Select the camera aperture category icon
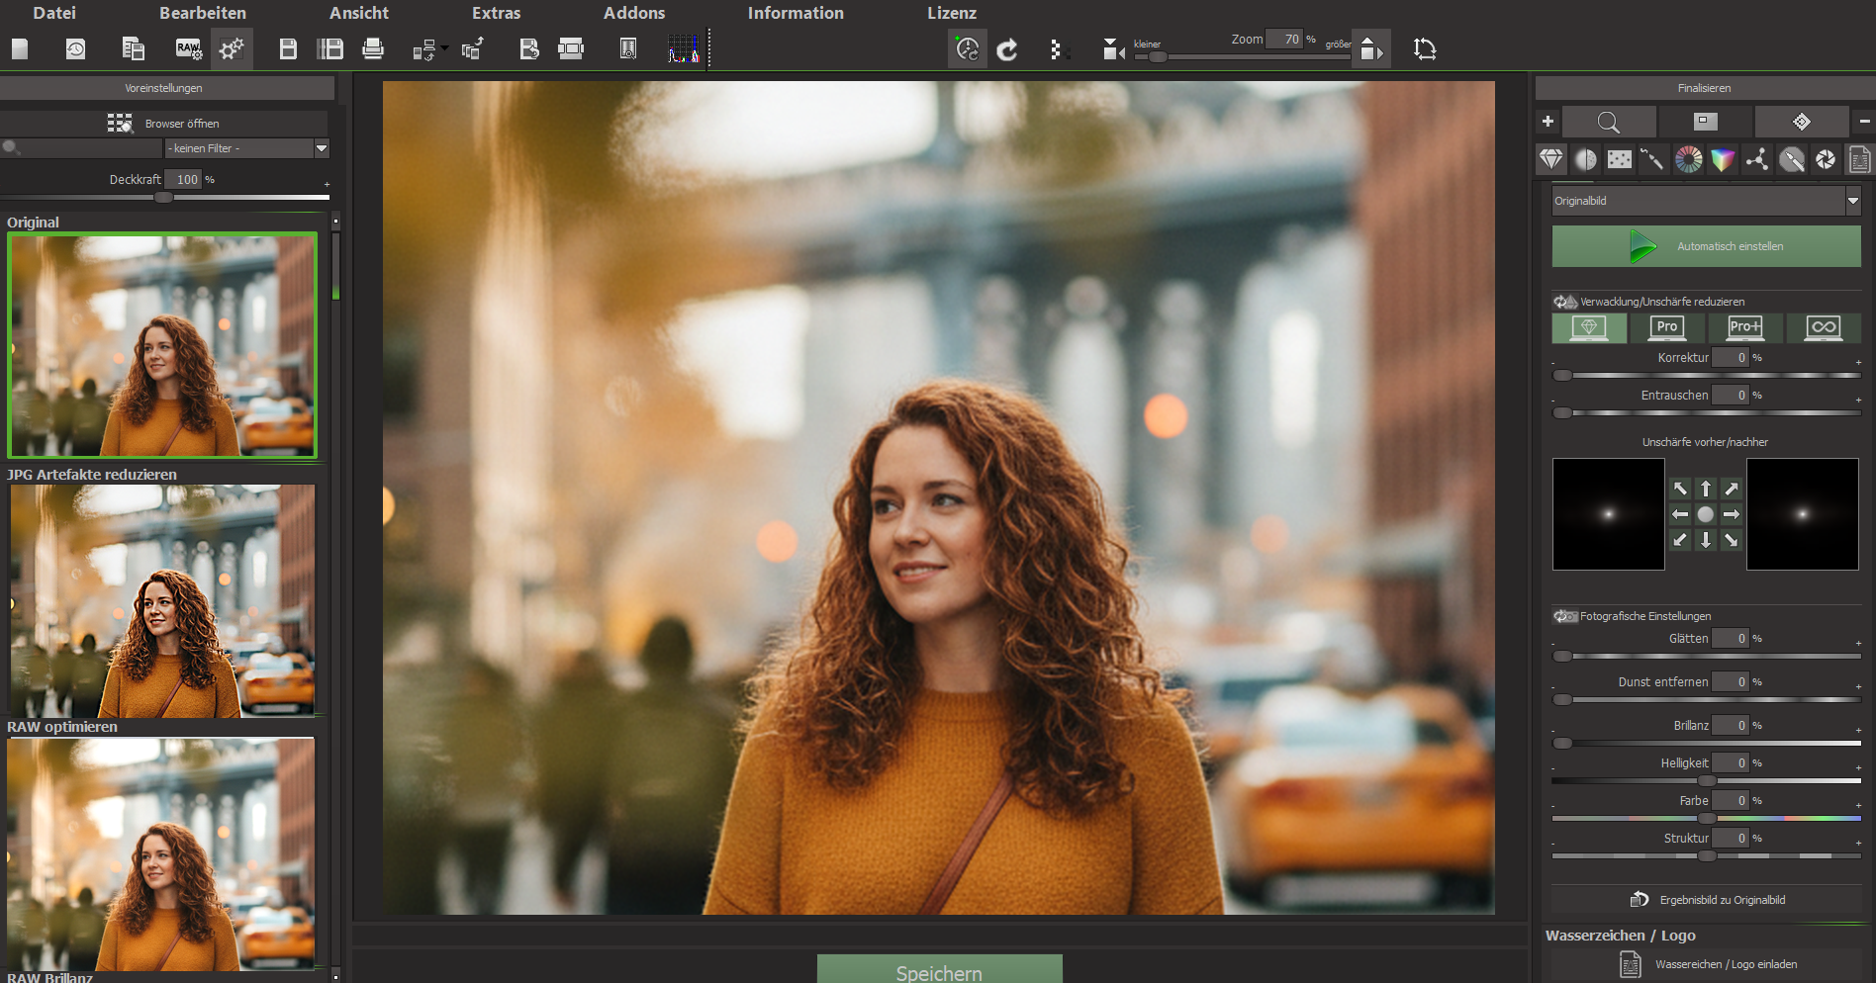The image size is (1876, 983). pyautogui.click(x=1826, y=159)
